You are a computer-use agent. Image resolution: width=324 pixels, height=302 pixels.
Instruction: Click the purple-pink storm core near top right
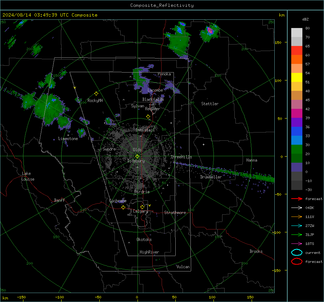click(x=210, y=31)
